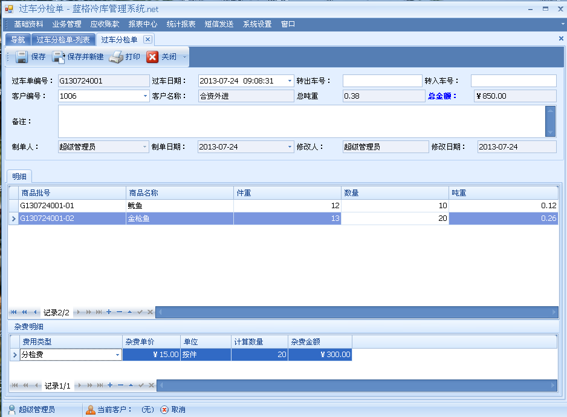Screen dimensions: 567x417
Task: Go to next record in 杂费明细 navigator
Action: [80, 385]
